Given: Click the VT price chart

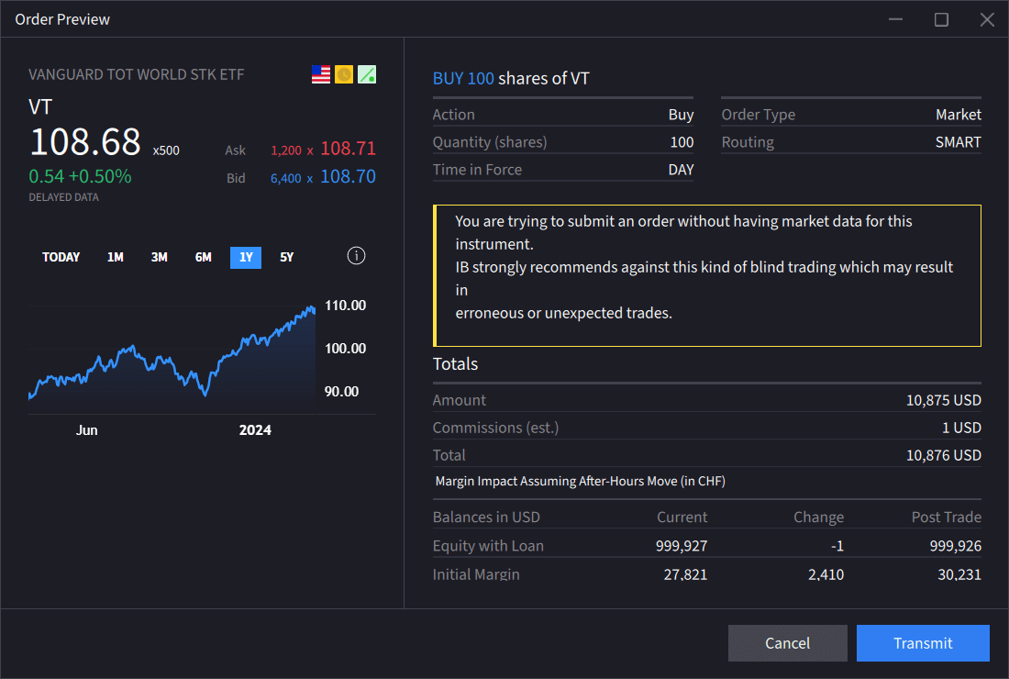Looking at the screenshot, I should point(172,358).
